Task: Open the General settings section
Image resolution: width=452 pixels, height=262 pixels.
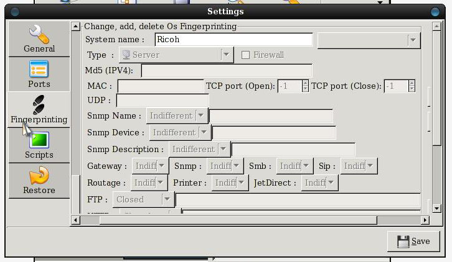Action: (x=39, y=39)
